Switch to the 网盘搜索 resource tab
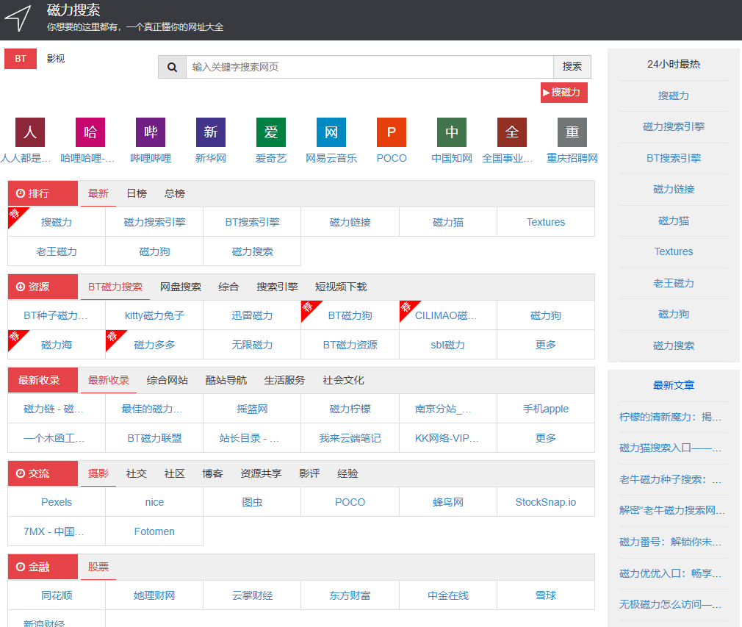 [181, 287]
